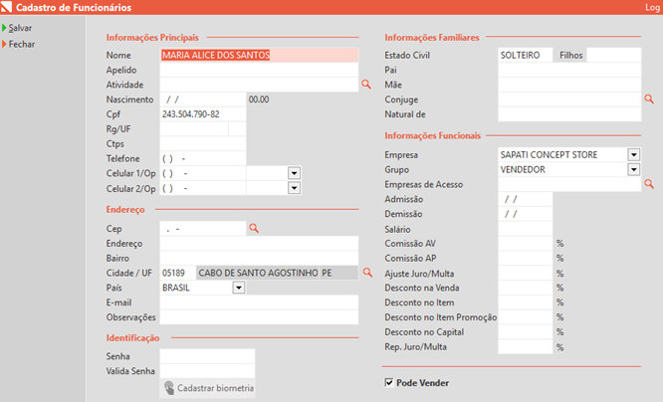Click the CABO DE SANTO AGOSTINHO city text
This screenshot has height=402, width=663.
click(x=258, y=273)
